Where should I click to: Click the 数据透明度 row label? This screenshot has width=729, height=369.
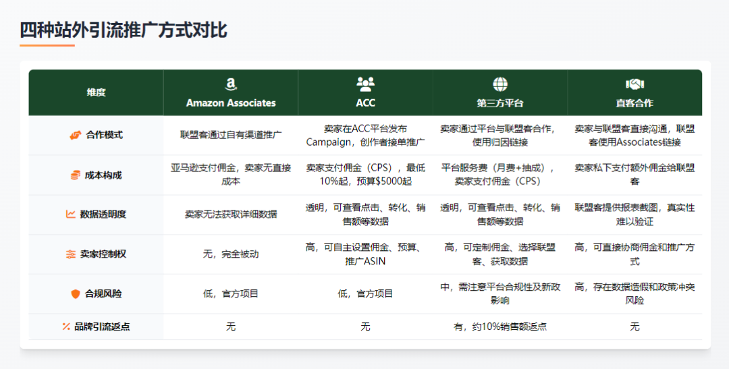[x=103, y=215]
